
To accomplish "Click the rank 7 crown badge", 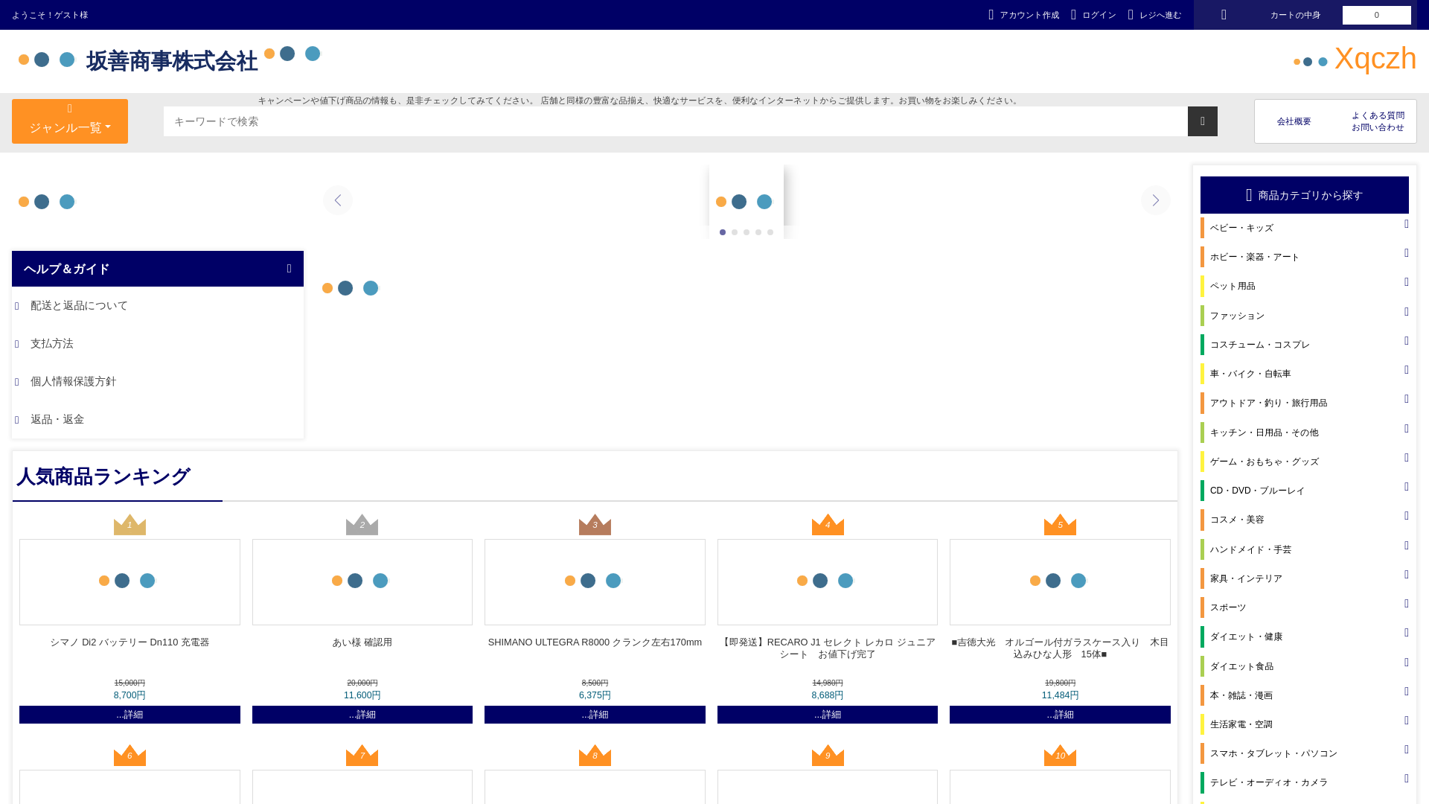I will pyautogui.click(x=362, y=755).
